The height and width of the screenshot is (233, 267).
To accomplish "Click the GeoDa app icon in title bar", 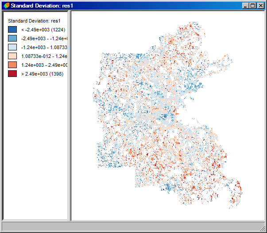I will 6,6.
